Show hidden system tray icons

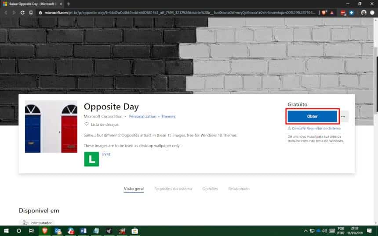(x=305, y=231)
